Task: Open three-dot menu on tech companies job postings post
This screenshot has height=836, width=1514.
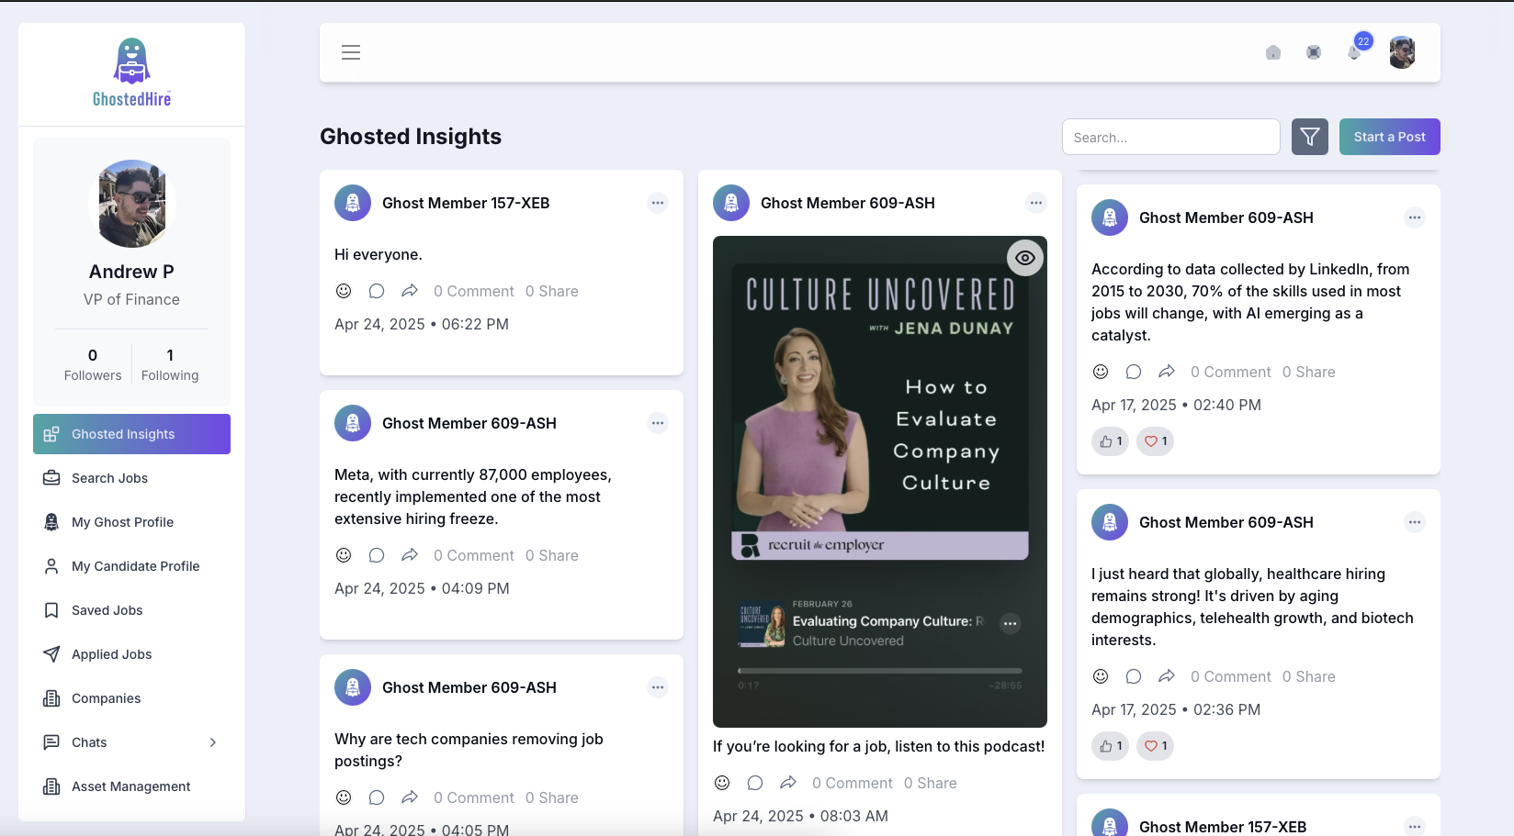Action: click(658, 687)
